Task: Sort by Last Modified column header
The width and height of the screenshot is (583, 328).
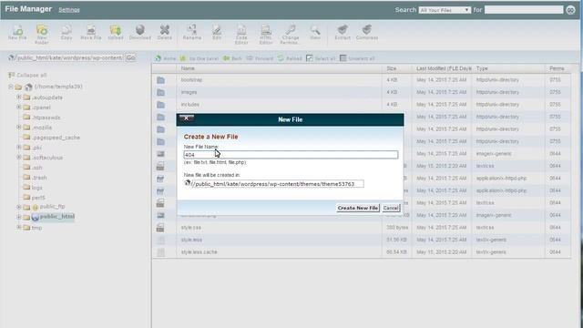Action: pyautogui.click(x=444, y=68)
